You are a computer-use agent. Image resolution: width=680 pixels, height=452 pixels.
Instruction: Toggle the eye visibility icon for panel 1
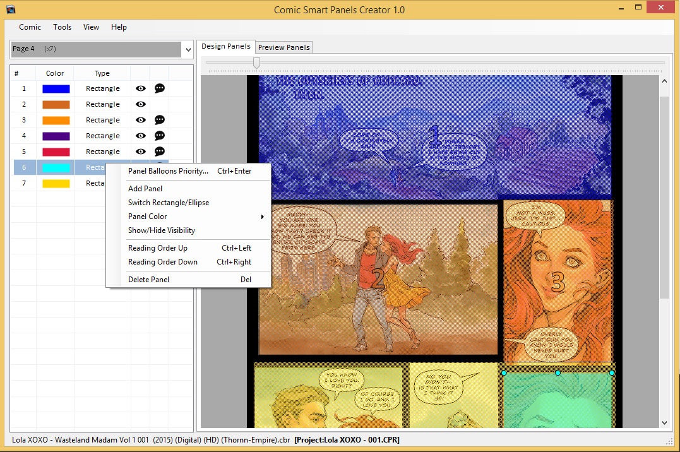[141, 88]
